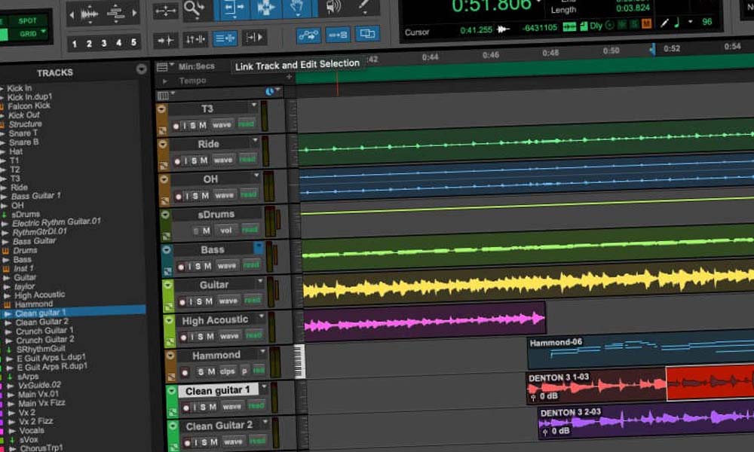Select 'Hammond' in Tracks list
Screen dimensions: 754x452
tap(34, 304)
